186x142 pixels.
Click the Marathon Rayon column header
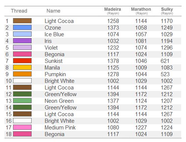(x=141, y=11)
